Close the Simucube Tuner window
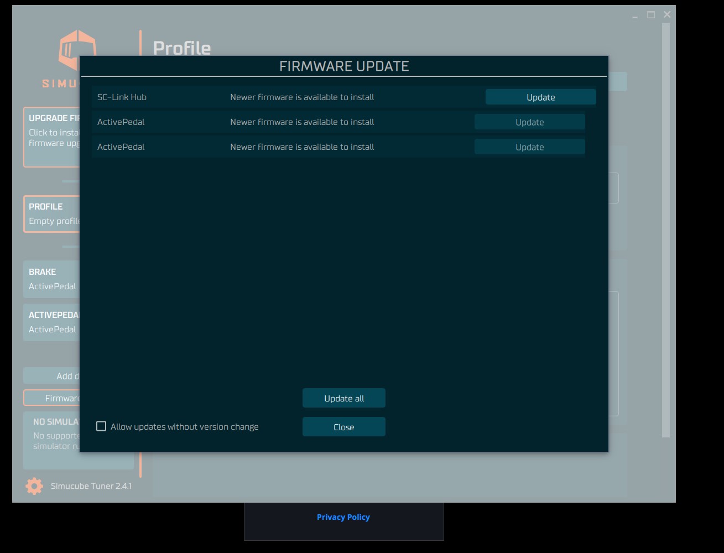The image size is (724, 553). pos(667,15)
